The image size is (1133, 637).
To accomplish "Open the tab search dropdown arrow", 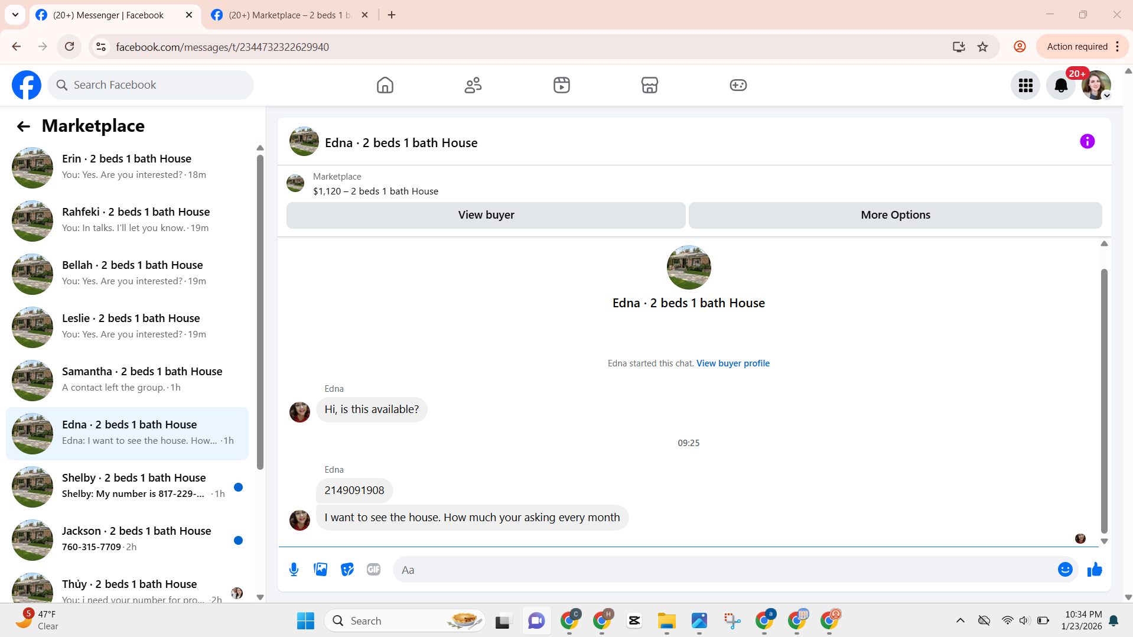I will click(x=15, y=15).
